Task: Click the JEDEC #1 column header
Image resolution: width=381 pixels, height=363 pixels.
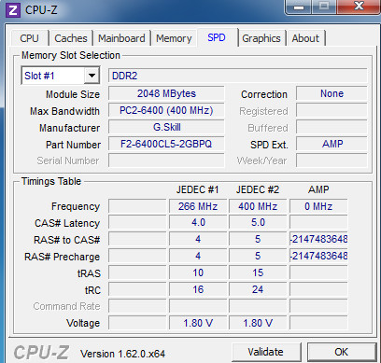Action: 198,189
